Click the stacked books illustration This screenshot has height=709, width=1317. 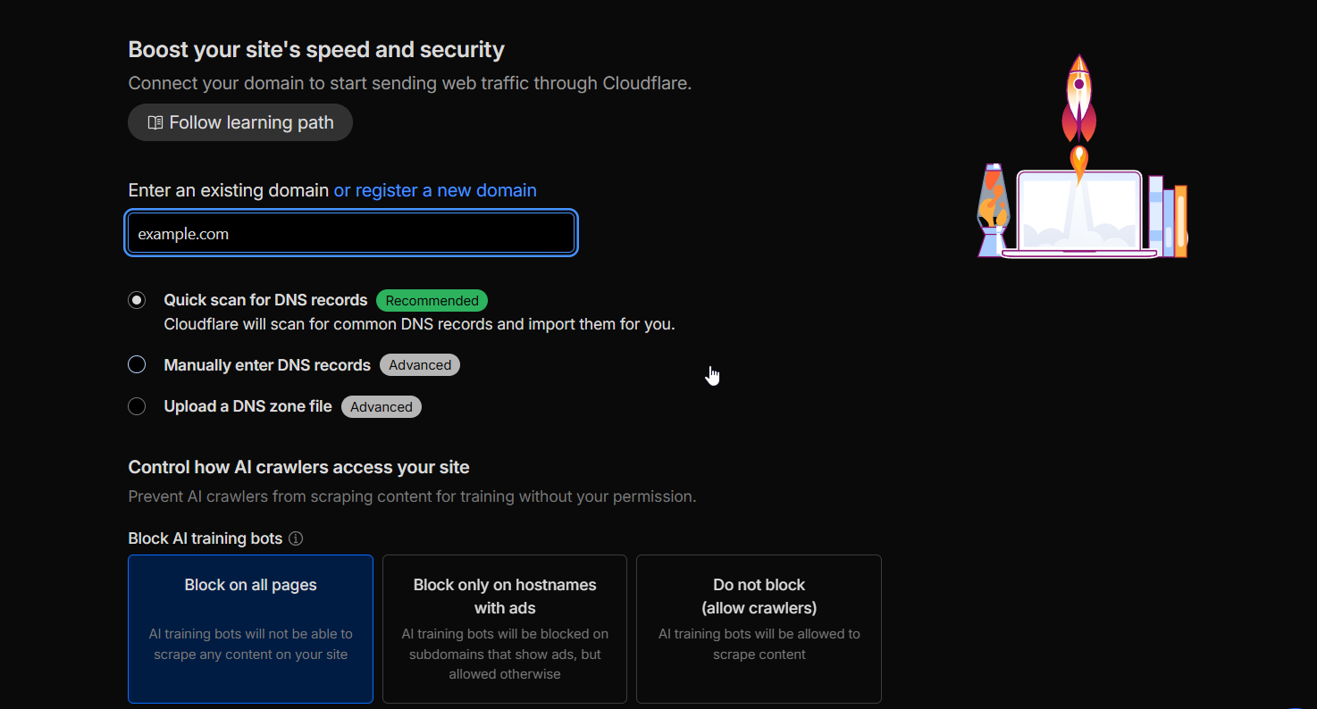click(1168, 218)
